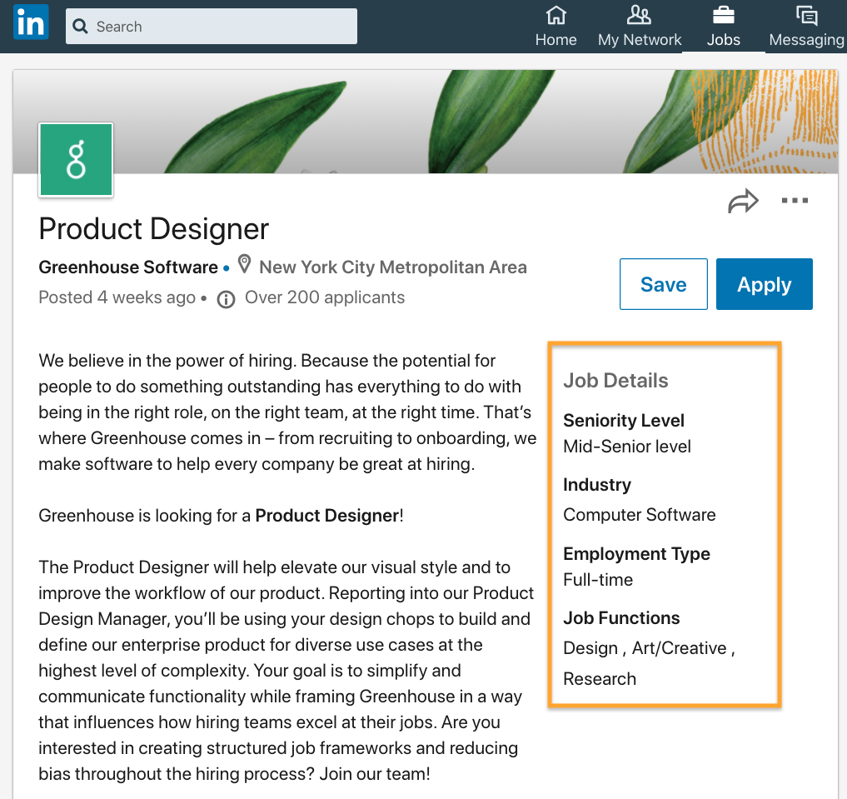Select the Jobs navigation tab label
847x799 pixels.
coord(723,39)
